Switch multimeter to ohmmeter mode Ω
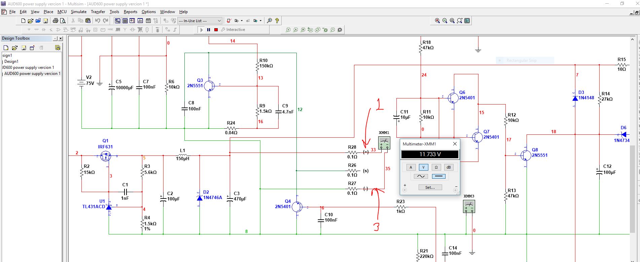Viewport: 640px width, 262px height. click(436, 167)
